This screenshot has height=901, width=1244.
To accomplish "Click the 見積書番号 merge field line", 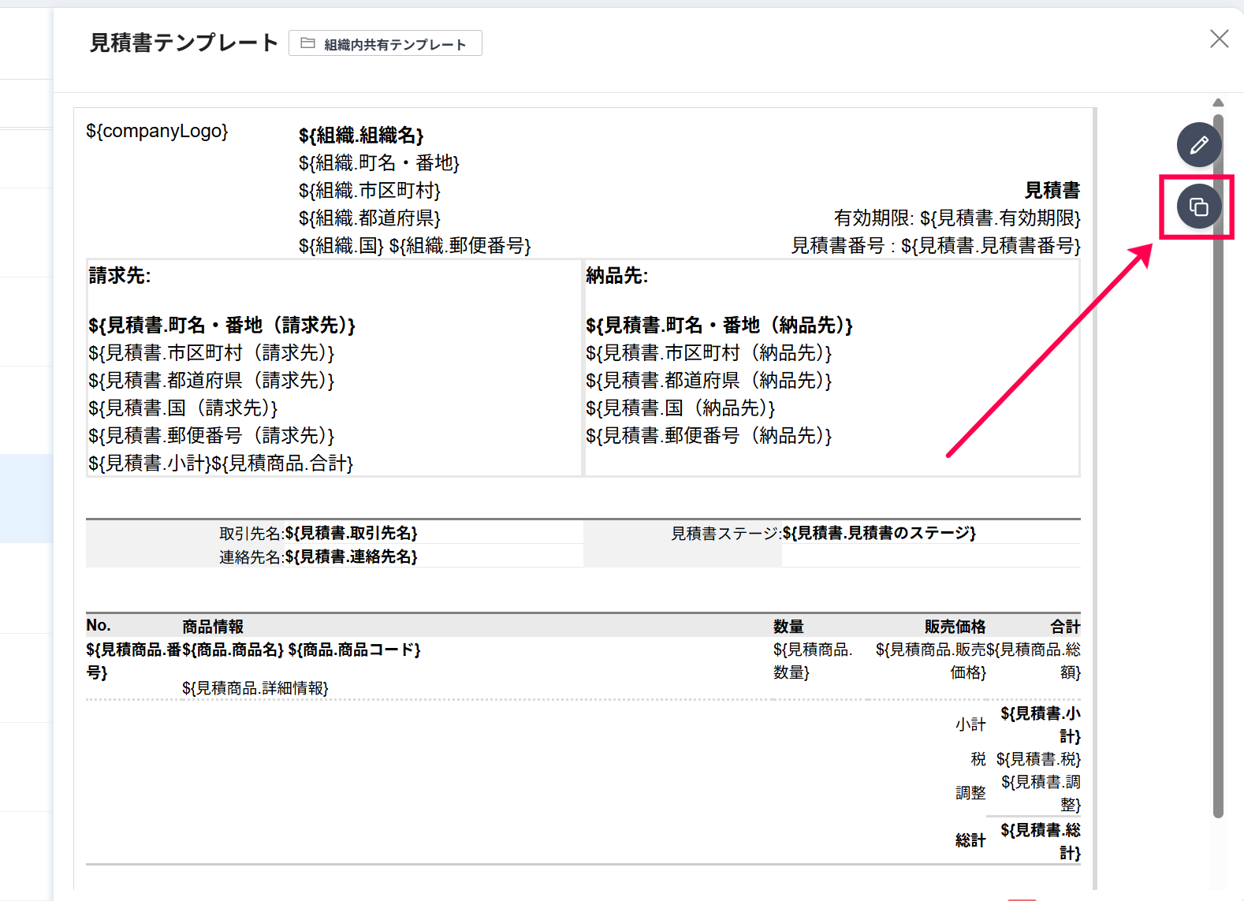I will point(935,246).
